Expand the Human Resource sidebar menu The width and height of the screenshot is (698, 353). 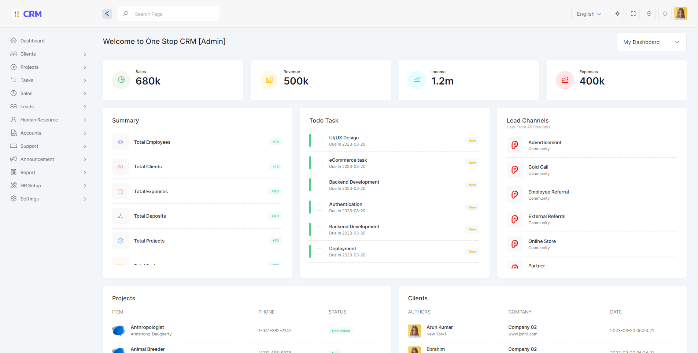(x=39, y=120)
